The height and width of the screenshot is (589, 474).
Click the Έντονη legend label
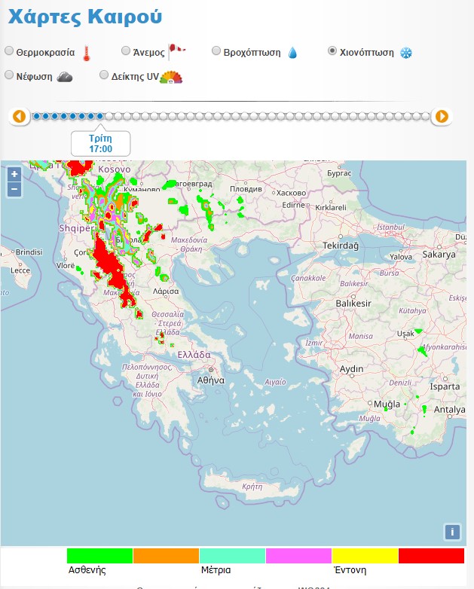[x=350, y=570]
